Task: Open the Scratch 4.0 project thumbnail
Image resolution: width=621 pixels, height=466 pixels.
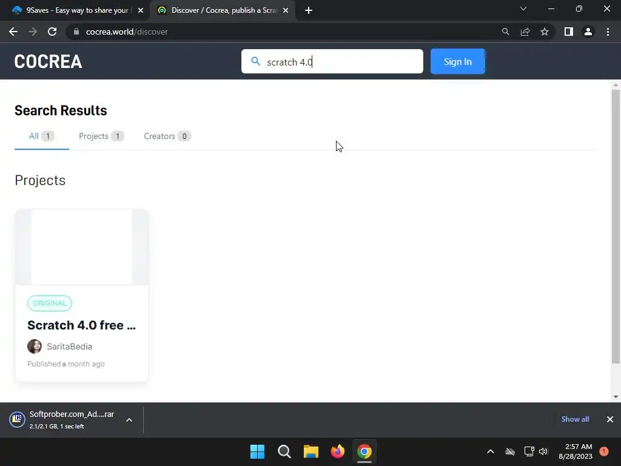Action: coord(82,247)
